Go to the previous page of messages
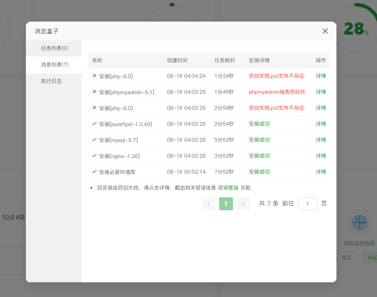This screenshot has width=377, height=297. 209,204
